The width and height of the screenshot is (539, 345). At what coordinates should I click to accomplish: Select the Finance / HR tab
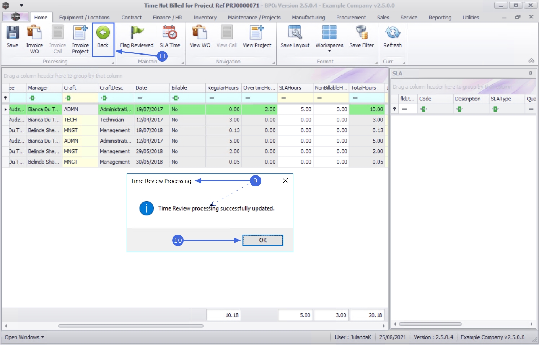(168, 18)
